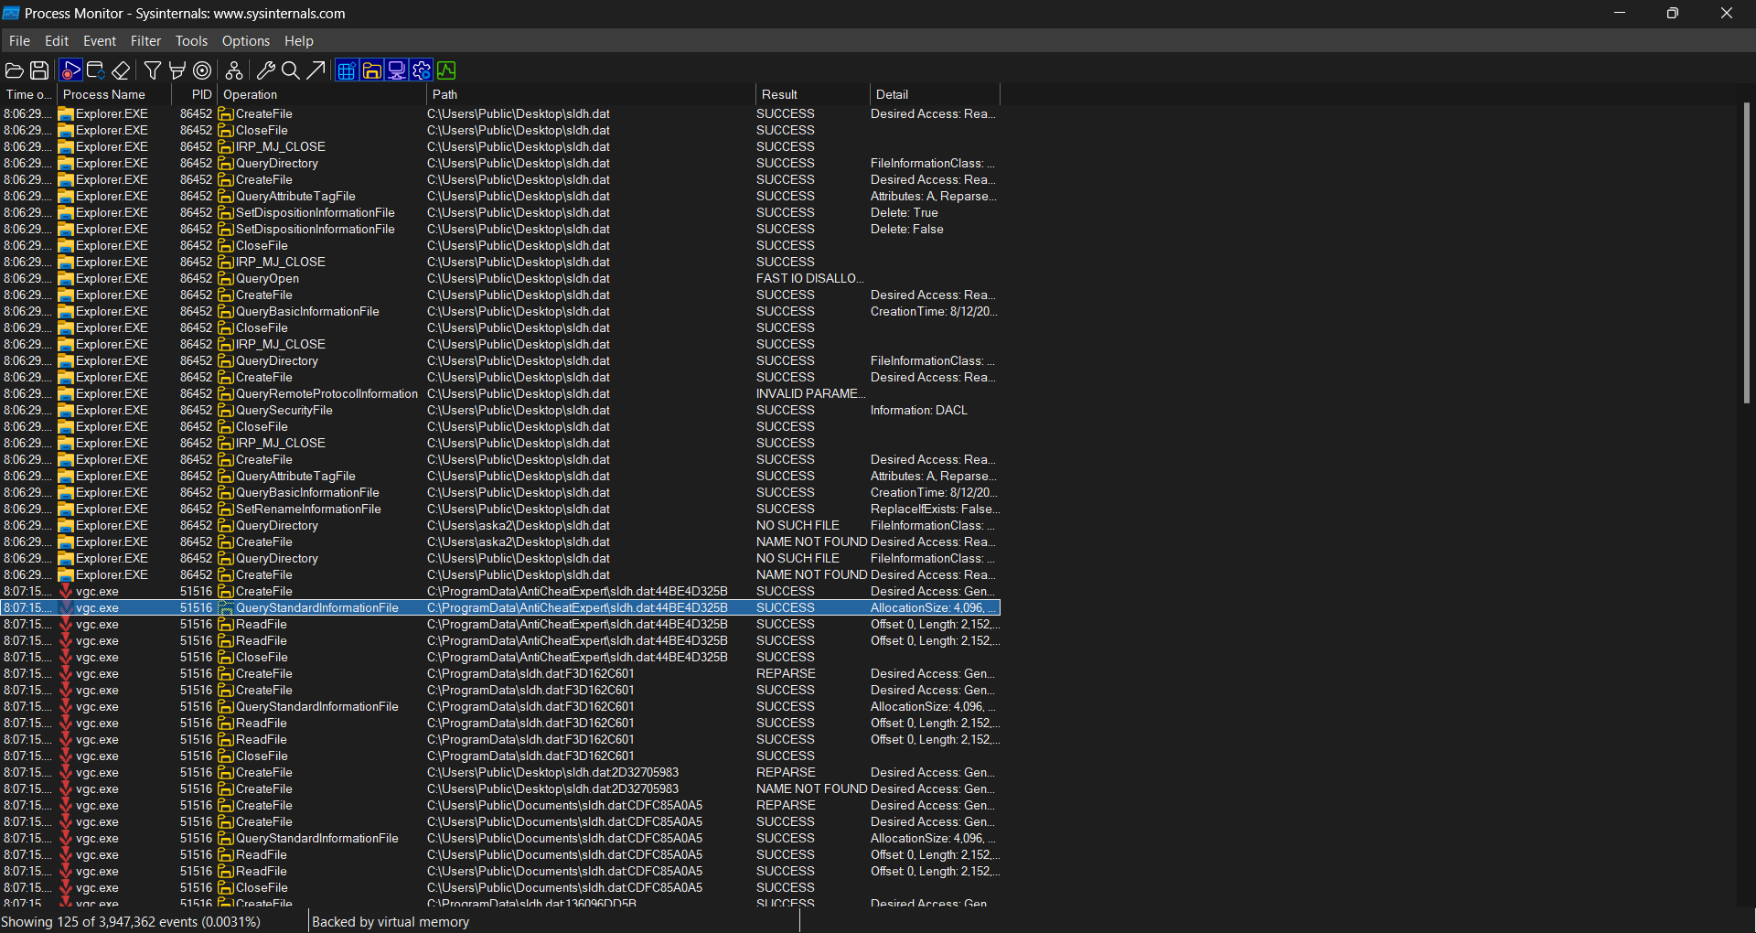Click the file-operation icon beside QueryRemoteProtocolInformation
This screenshot has width=1756, height=933.
(x=226, y=394)
